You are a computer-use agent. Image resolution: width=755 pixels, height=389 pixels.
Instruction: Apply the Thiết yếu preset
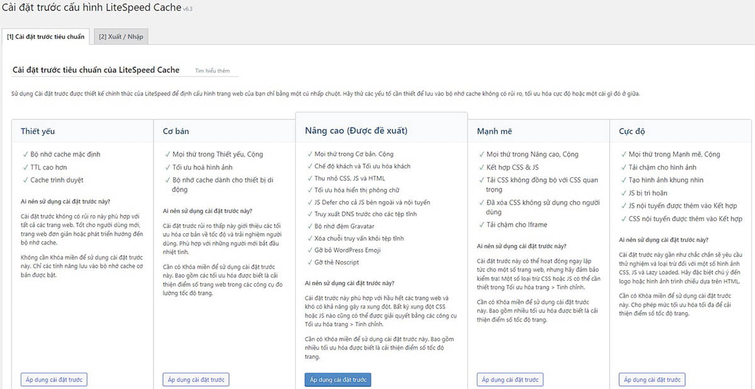pos(53,380)
